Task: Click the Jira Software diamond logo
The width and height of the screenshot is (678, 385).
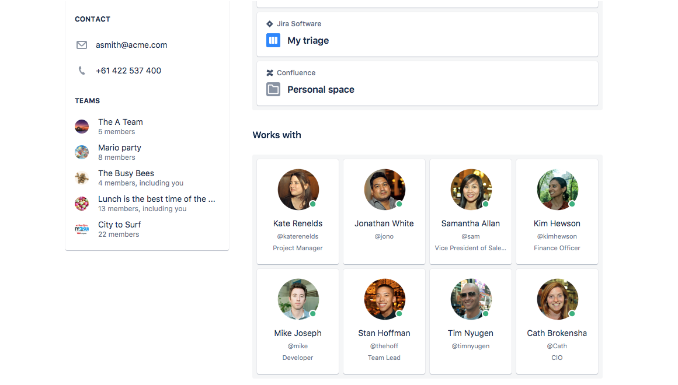Action: click(x=270, y=24)
